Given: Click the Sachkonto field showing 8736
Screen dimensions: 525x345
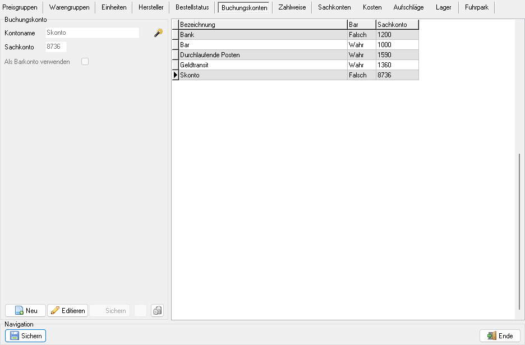Looking at the screenshot, I should pos(56,47).
